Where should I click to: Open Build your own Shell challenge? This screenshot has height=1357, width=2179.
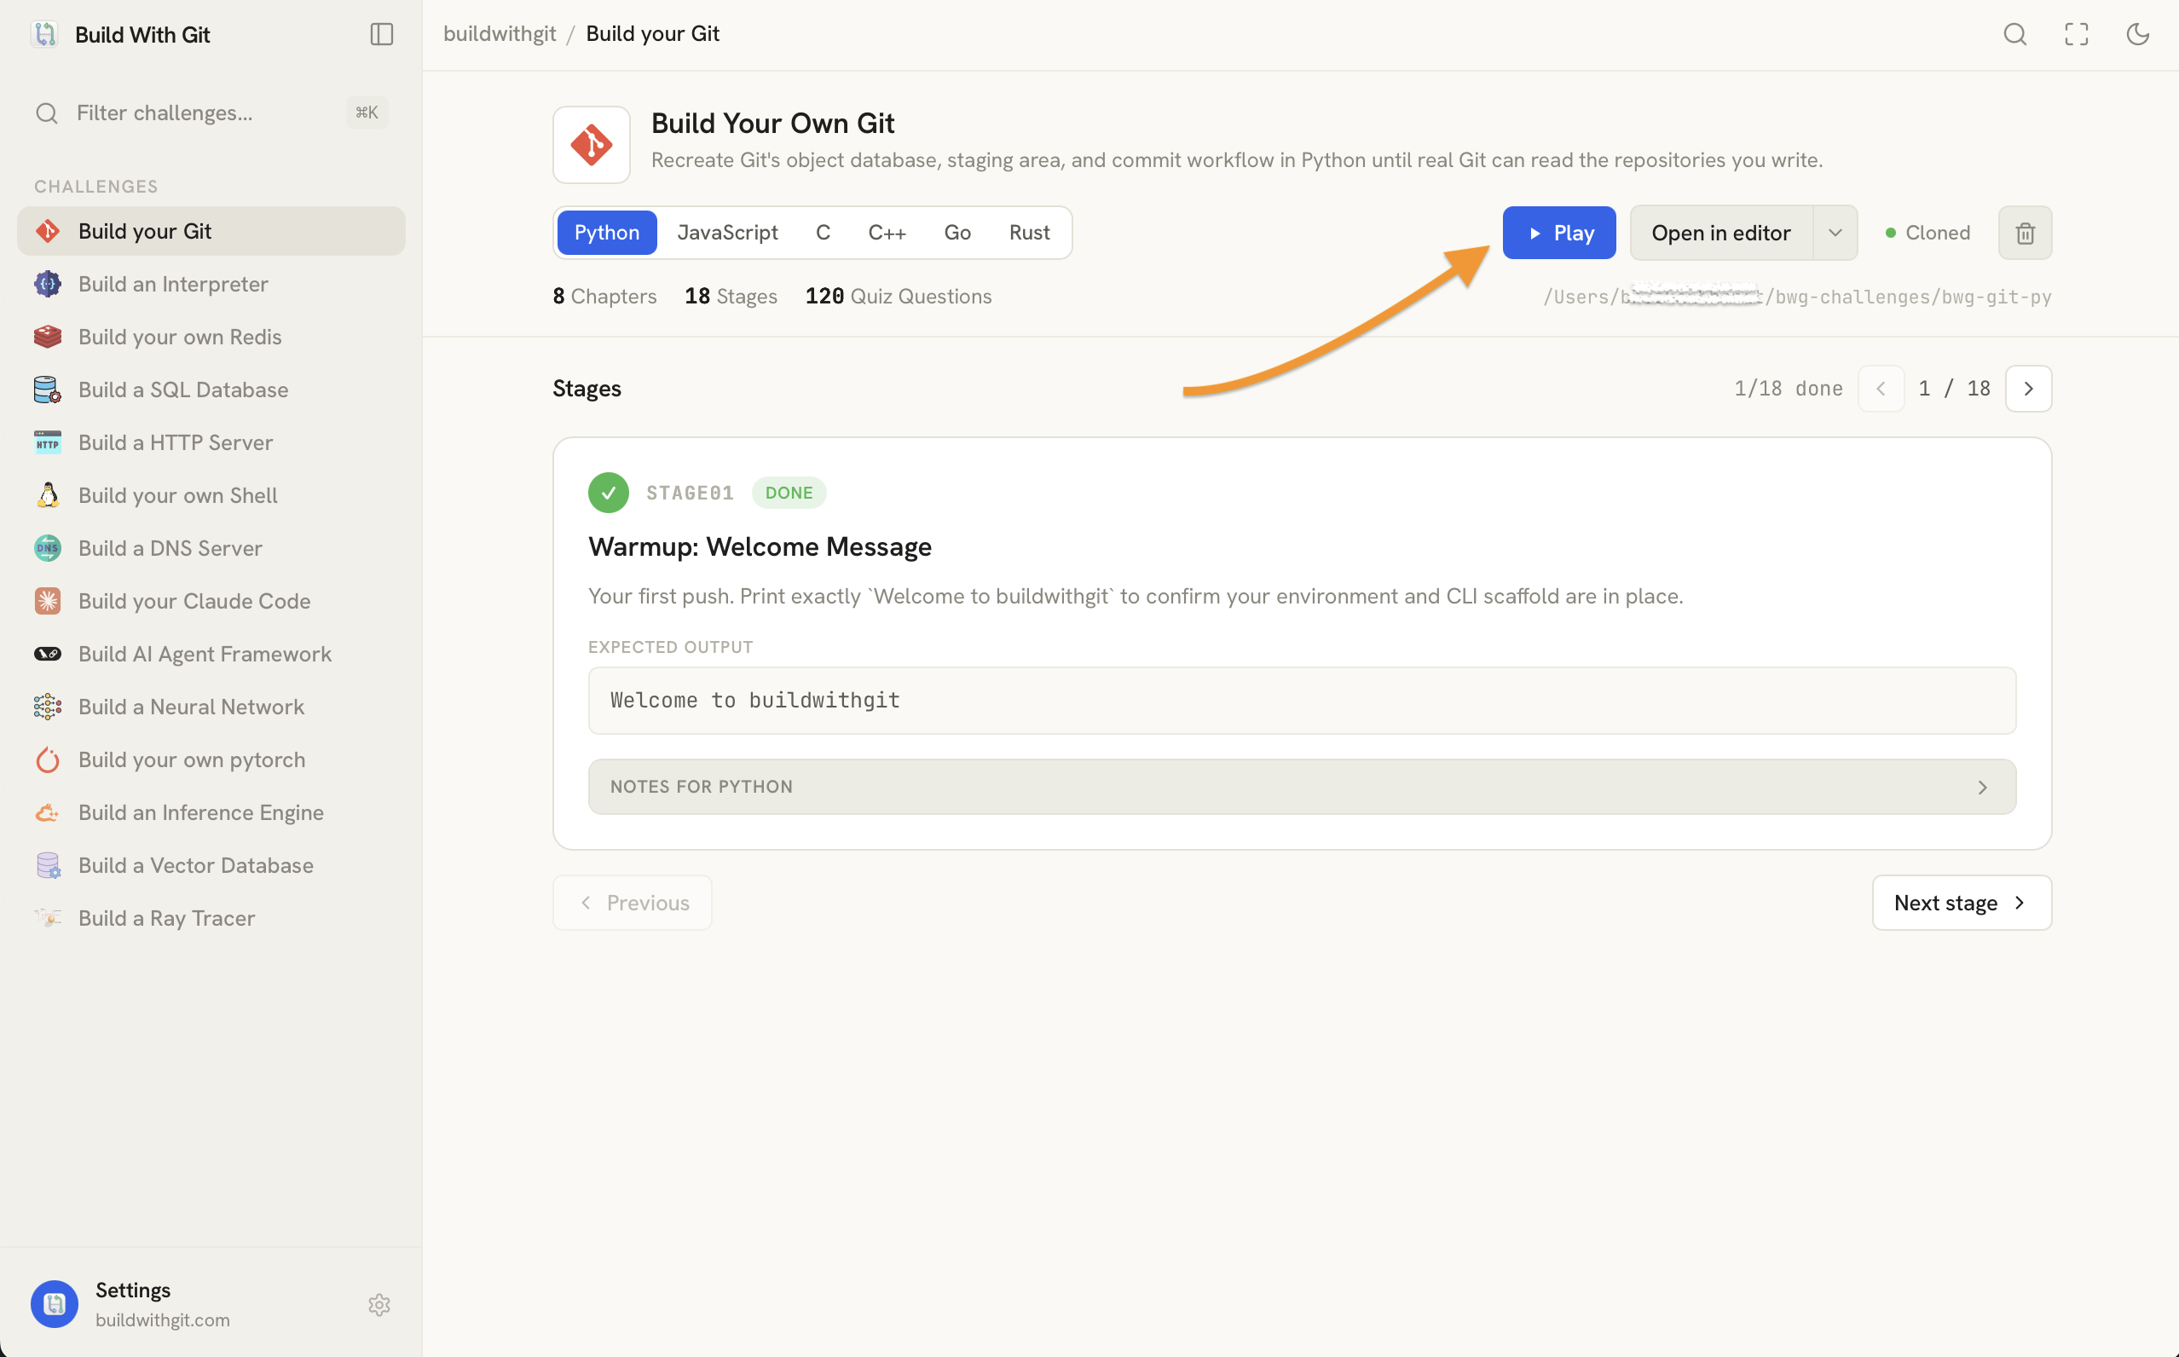pos(211,495)
